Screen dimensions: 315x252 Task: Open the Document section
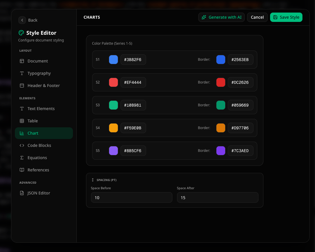click(x=44, y=61)
